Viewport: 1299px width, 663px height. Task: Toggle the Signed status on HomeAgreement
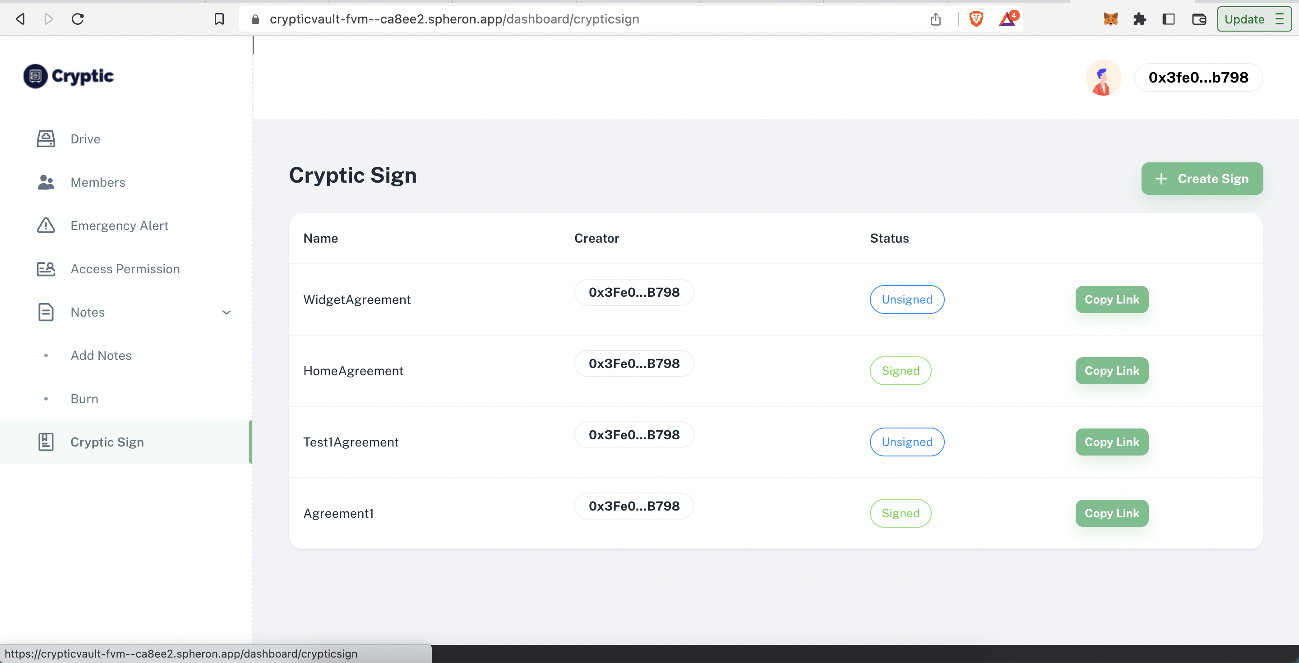(900, 370)
